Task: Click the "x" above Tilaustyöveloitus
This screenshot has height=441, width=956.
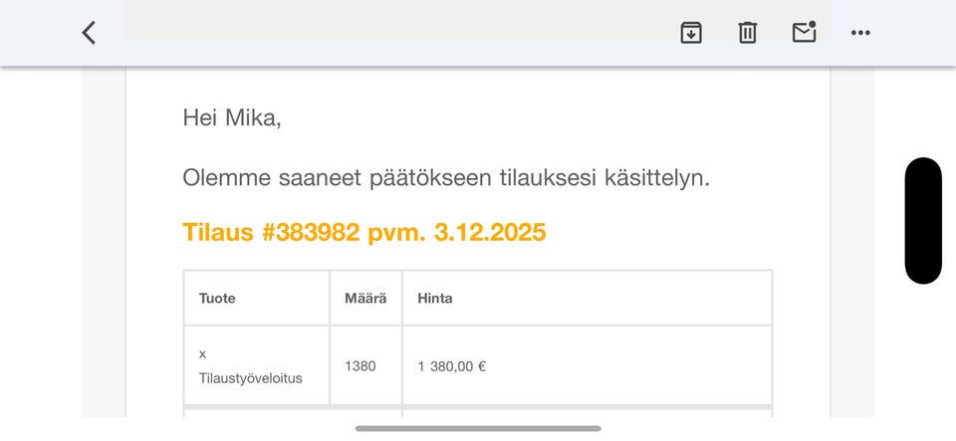Action: coord(202,353)
